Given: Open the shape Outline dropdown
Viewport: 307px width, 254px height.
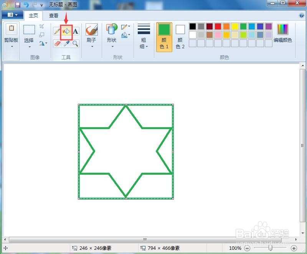Looking at the screenshot, I should 125,26.
